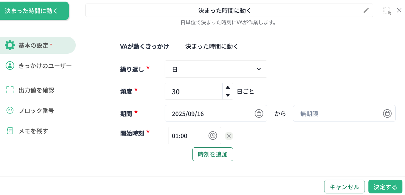Click the clock icon in 開始時刻 field

213,136
